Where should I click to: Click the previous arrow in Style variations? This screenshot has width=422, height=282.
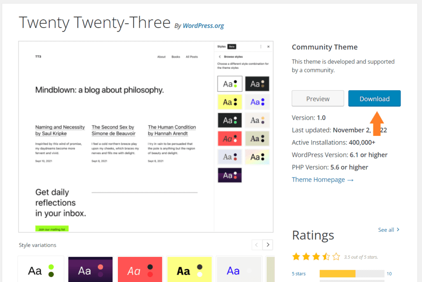[x=257, y=245]
